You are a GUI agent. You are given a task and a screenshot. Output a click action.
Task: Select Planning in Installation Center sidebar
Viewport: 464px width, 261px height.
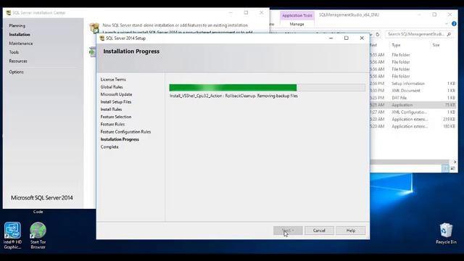pyautogui.click(x=17, y=26)
